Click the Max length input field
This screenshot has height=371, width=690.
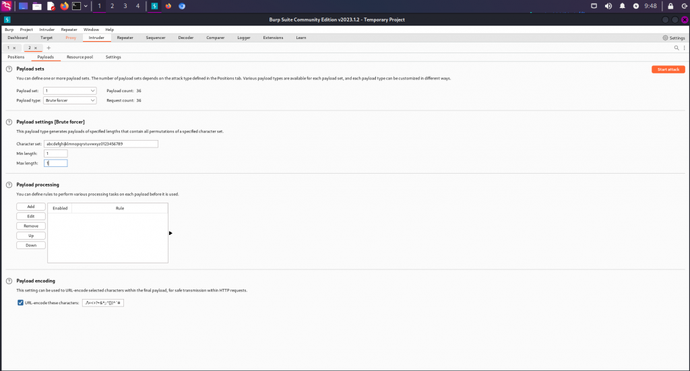tap(56, 163)
